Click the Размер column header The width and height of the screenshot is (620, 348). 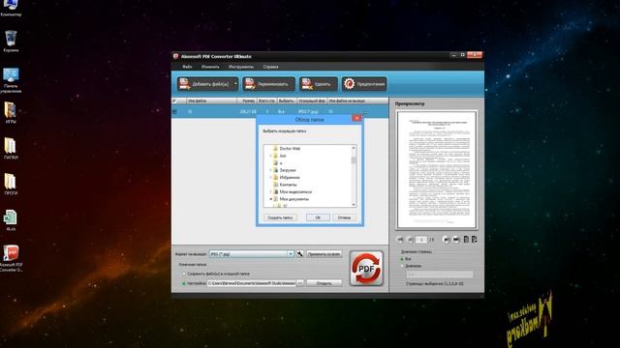(247, 101)
